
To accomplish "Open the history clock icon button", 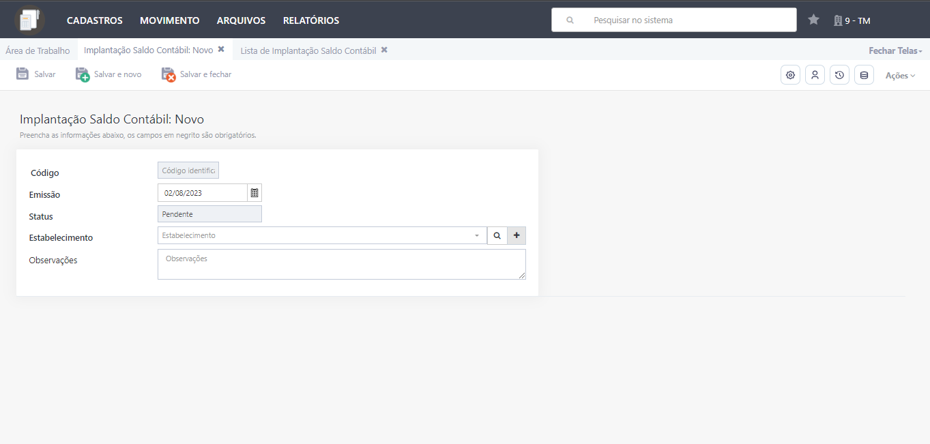I will 839,75.
